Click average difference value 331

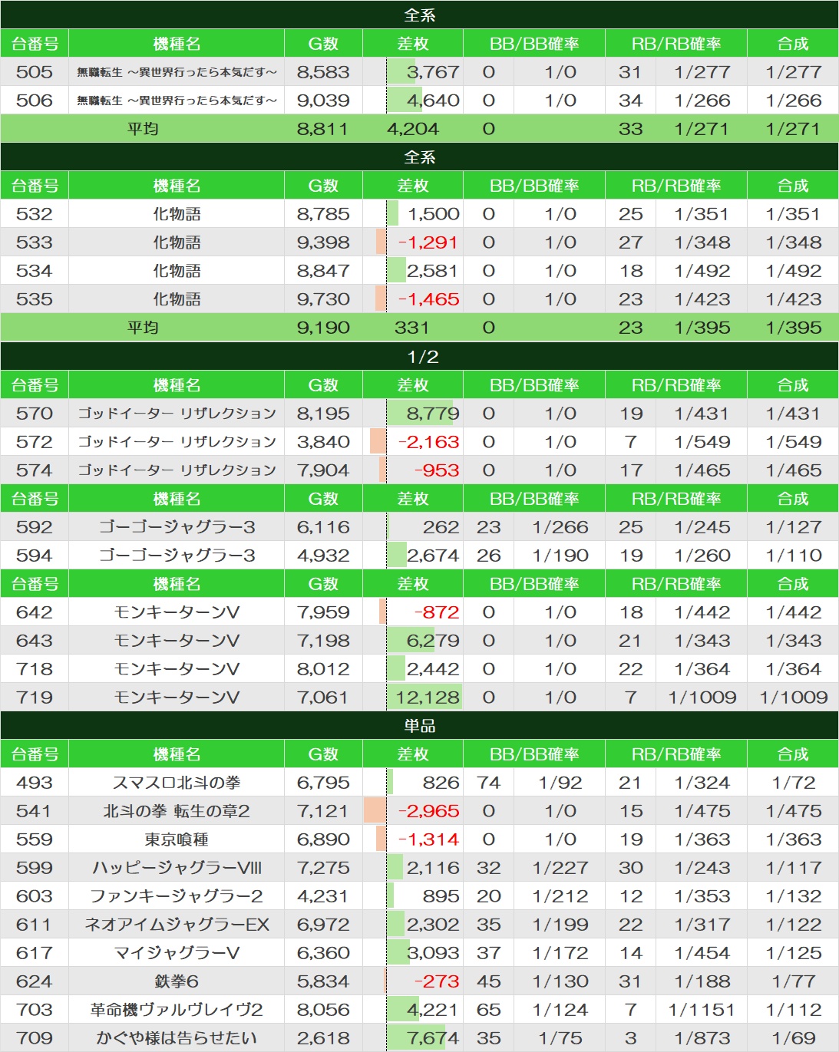pyautogui.click(x=411, y=328)
